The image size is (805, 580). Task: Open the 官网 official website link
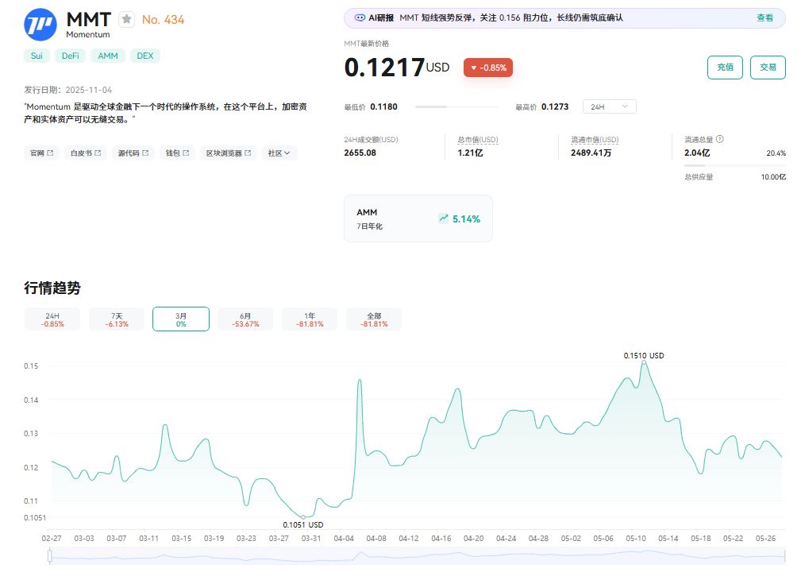click(41, 153)
